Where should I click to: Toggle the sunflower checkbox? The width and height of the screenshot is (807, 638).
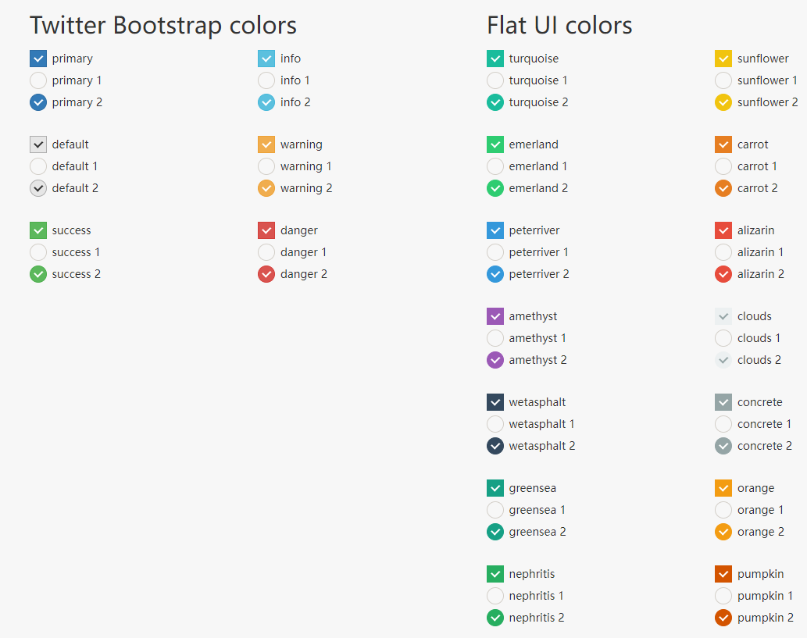click(x=723, y=59)
